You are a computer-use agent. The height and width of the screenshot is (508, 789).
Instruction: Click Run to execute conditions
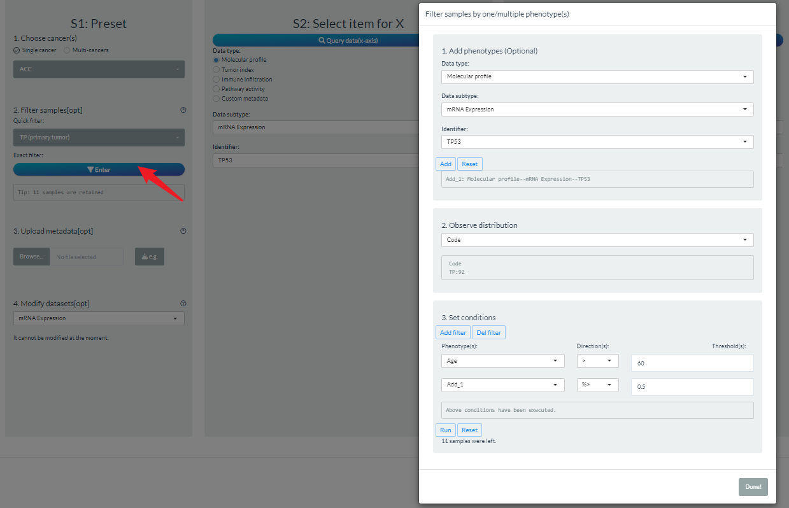pos(446,430)
